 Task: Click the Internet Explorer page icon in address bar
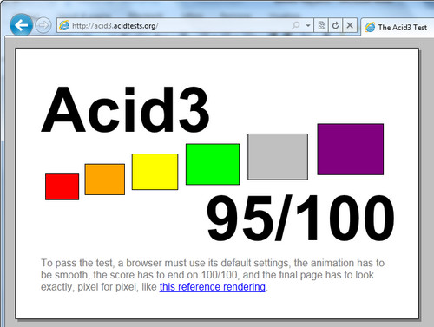tap(64, 25)
